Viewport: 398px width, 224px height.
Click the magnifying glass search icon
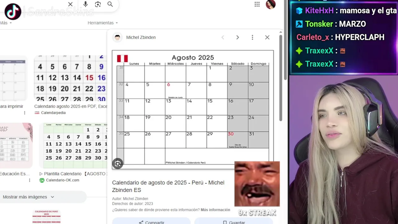coord(110,4)
